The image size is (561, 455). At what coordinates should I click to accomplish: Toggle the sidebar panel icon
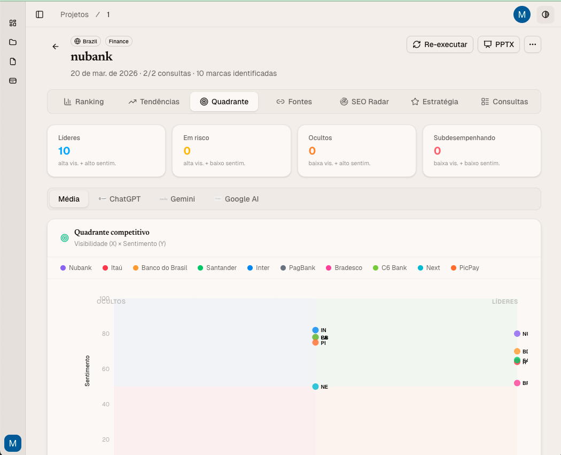pos(40,14)
